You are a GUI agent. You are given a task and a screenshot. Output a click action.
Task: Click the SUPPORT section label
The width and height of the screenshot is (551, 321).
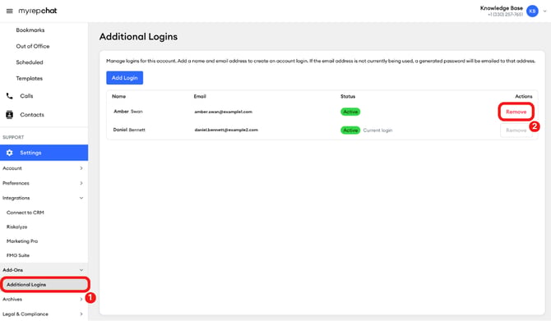coord(13,137)
